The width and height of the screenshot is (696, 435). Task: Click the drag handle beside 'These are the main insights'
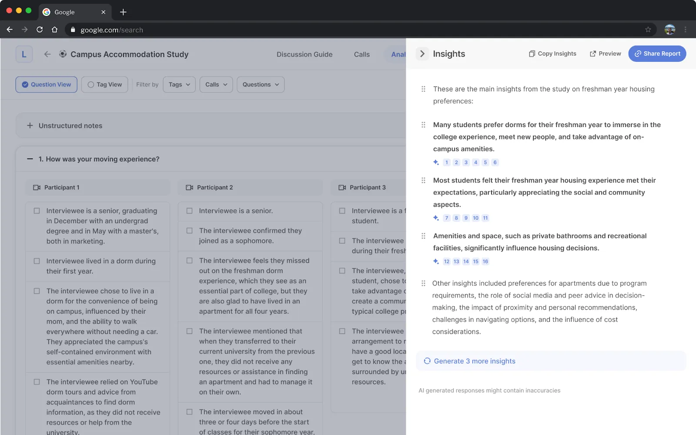click(x=423, y=89)
